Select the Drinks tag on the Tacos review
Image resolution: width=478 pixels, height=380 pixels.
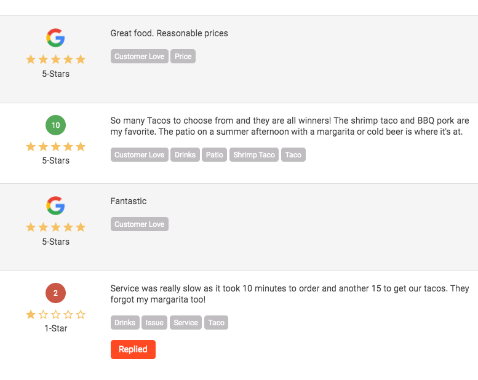pos(185,155)
